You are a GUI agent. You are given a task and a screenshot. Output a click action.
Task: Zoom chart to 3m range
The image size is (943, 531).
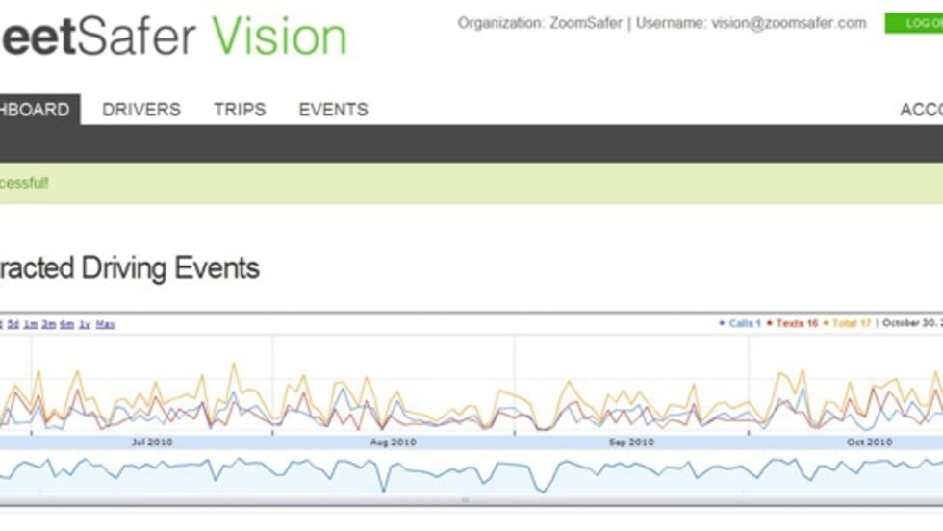pyautogui.click(x=48, y=324)
